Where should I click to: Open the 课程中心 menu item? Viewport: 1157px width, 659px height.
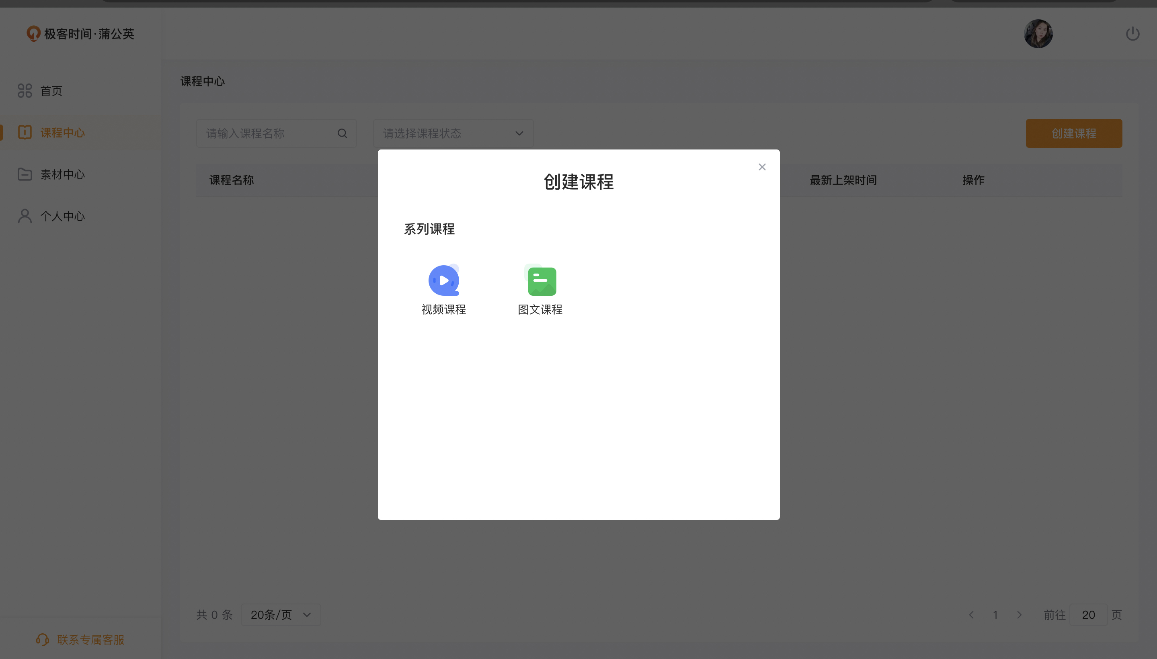tap(62, 133)
